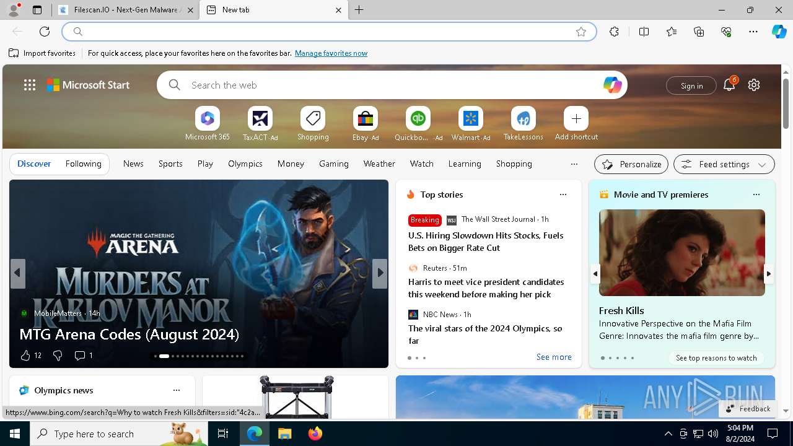The width and height of the screenshot is (793, 446).
Task: Open Manage favorites now link
Action: (x=331, y=53)
